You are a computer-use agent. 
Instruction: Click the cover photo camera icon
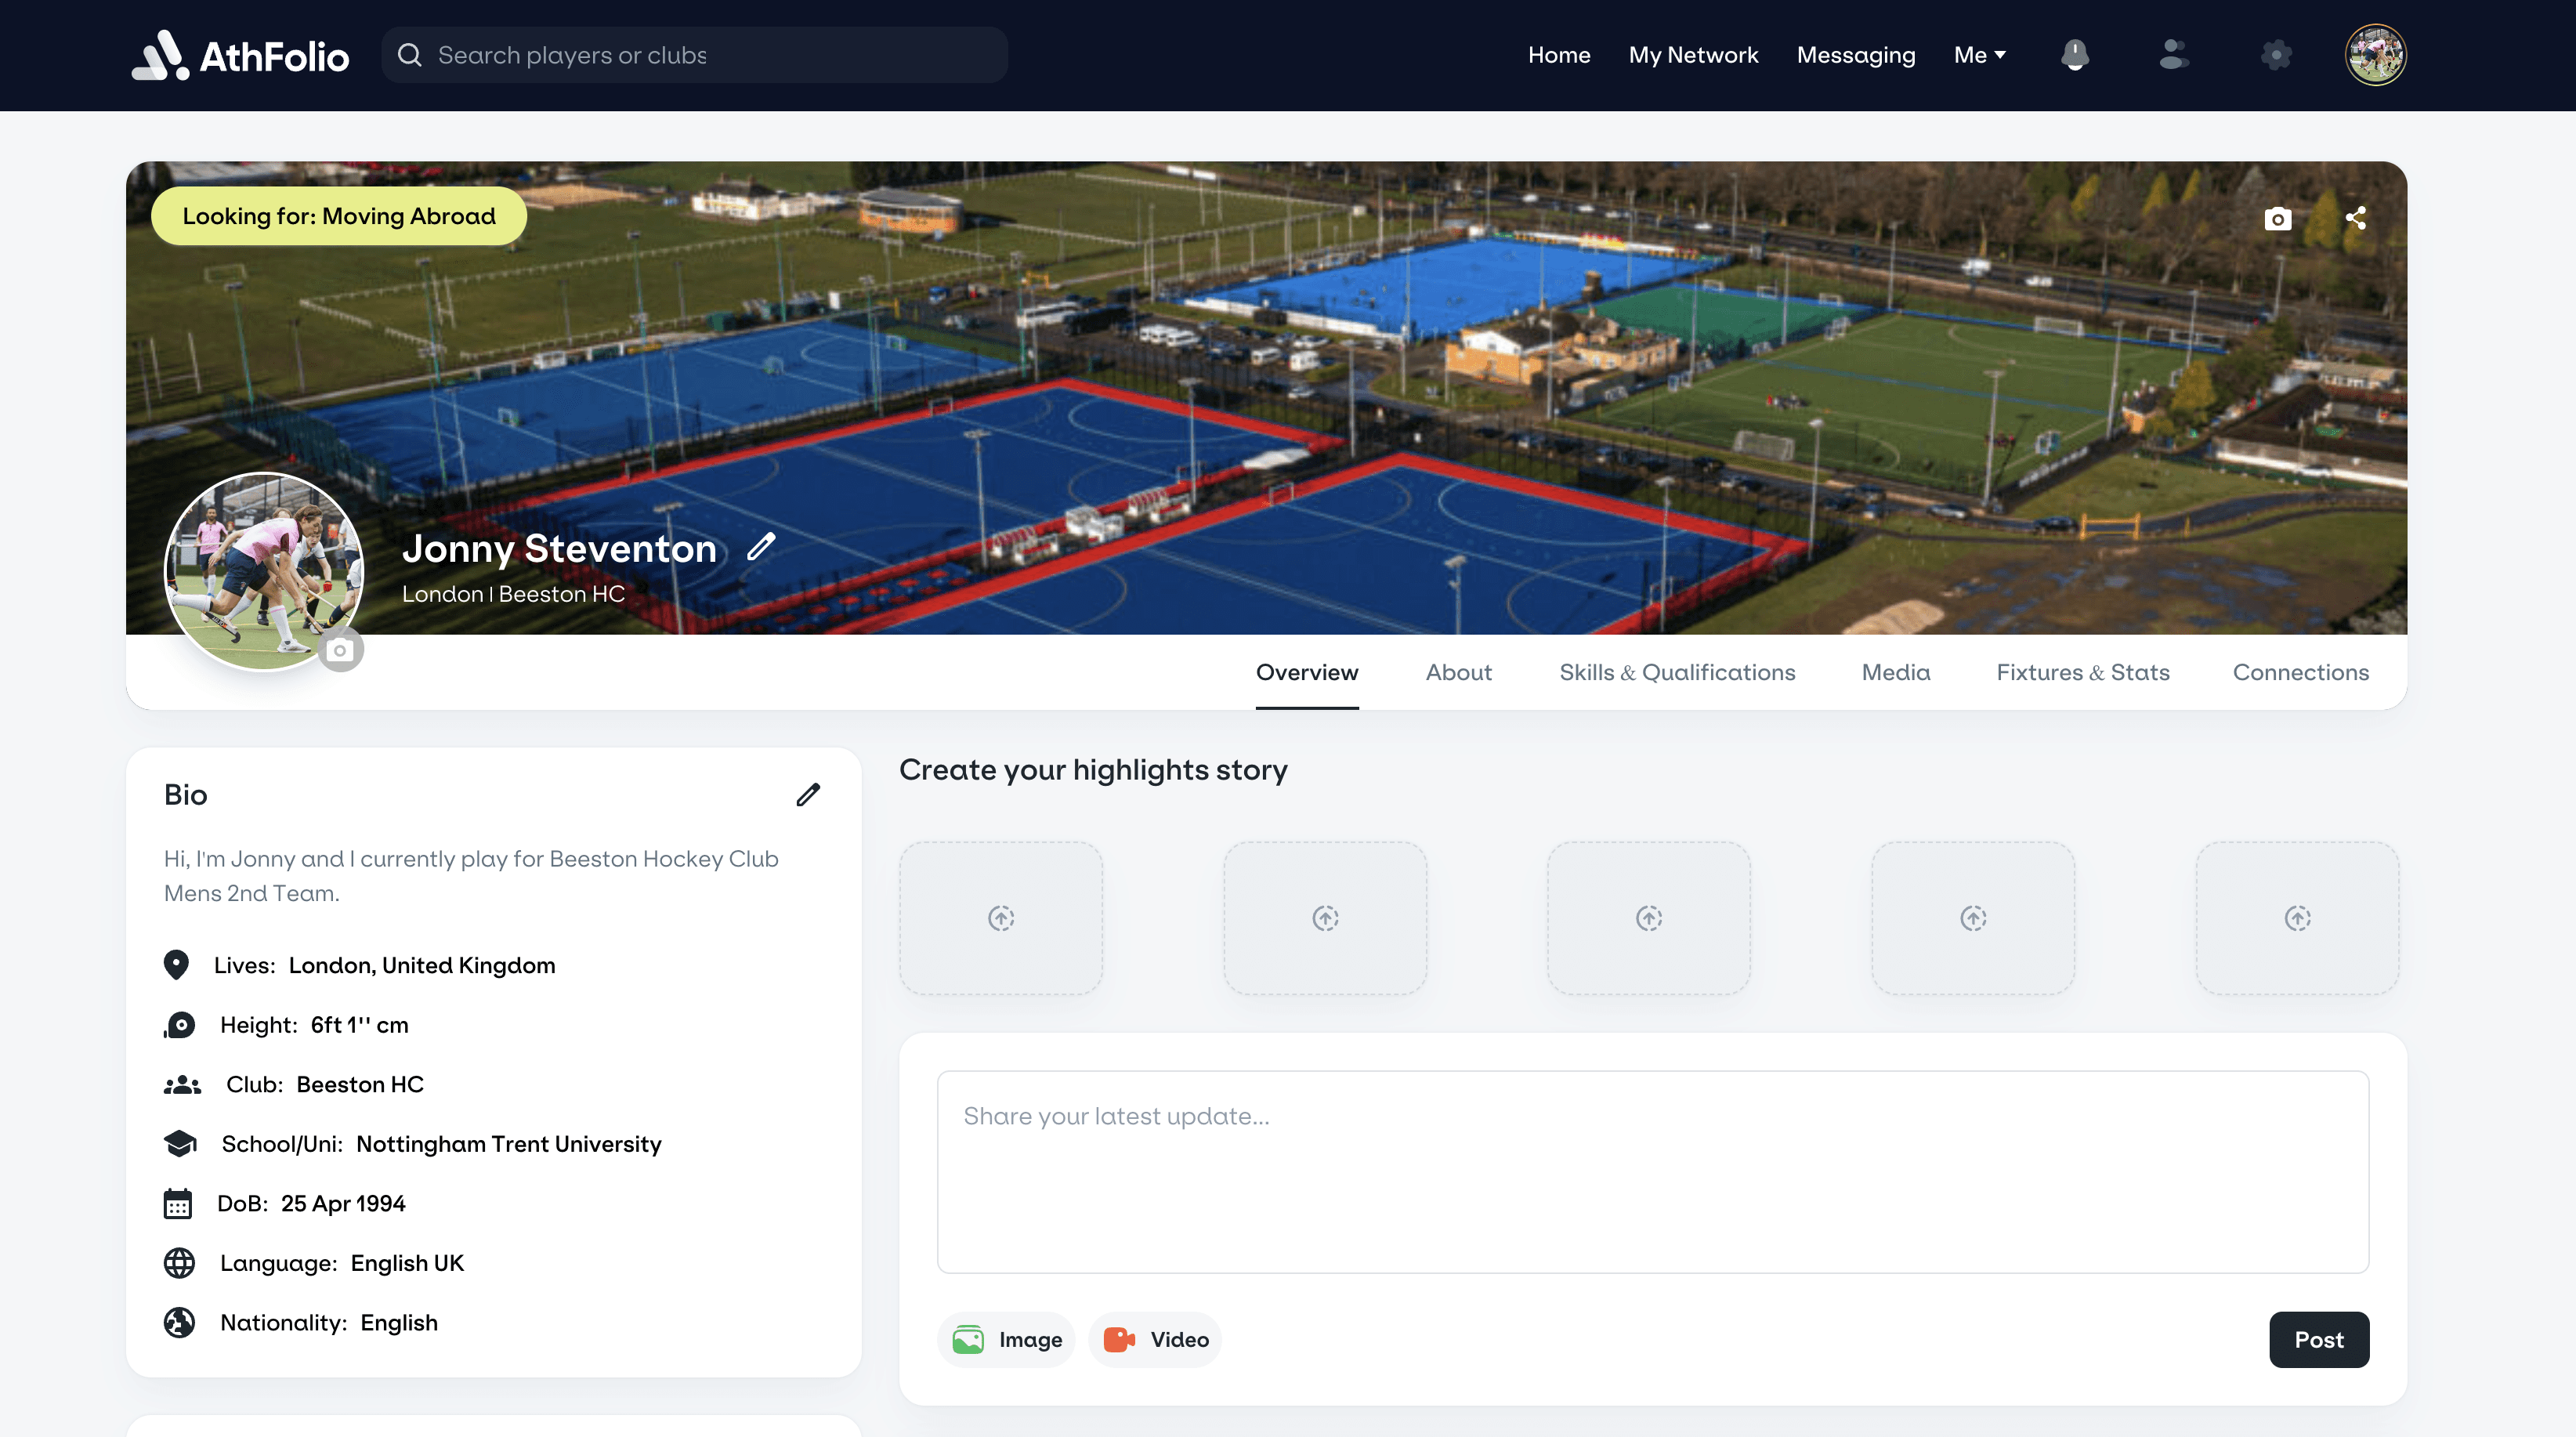[2277, 219]
